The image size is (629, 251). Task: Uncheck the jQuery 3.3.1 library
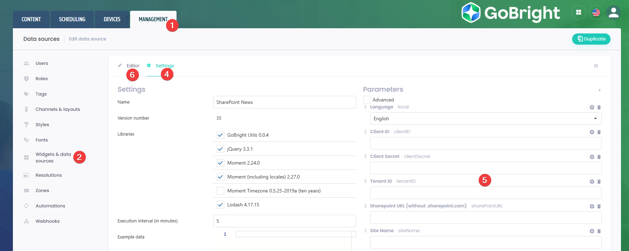tap(220, 149)
